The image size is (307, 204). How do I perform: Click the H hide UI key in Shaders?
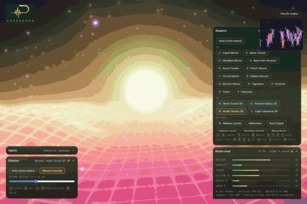285,139
